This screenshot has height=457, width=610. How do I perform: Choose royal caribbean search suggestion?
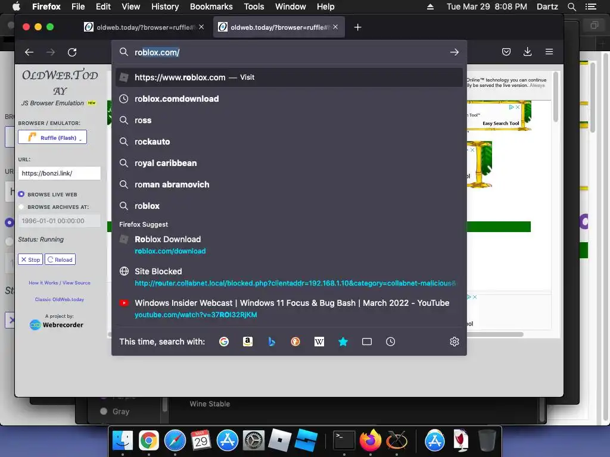point(289,163)
